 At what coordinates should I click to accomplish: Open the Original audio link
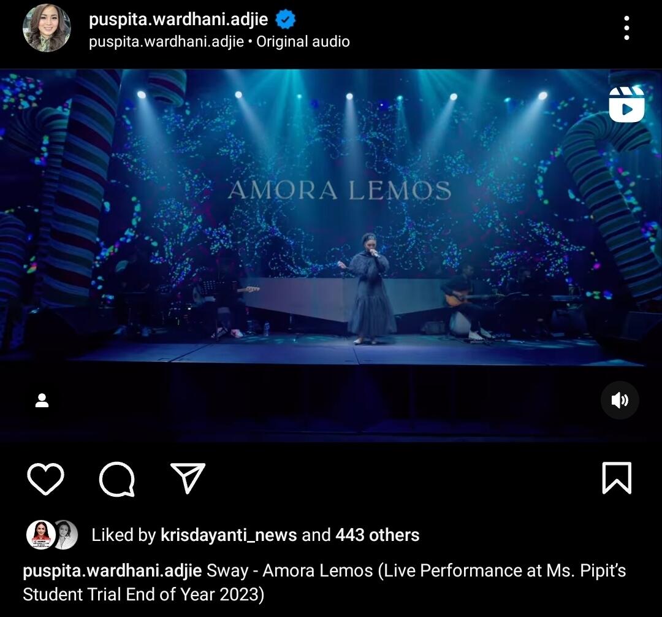click(x=303, y=41)
